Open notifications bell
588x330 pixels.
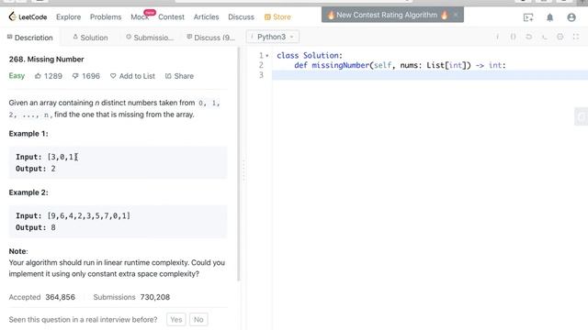click(549, 17)
